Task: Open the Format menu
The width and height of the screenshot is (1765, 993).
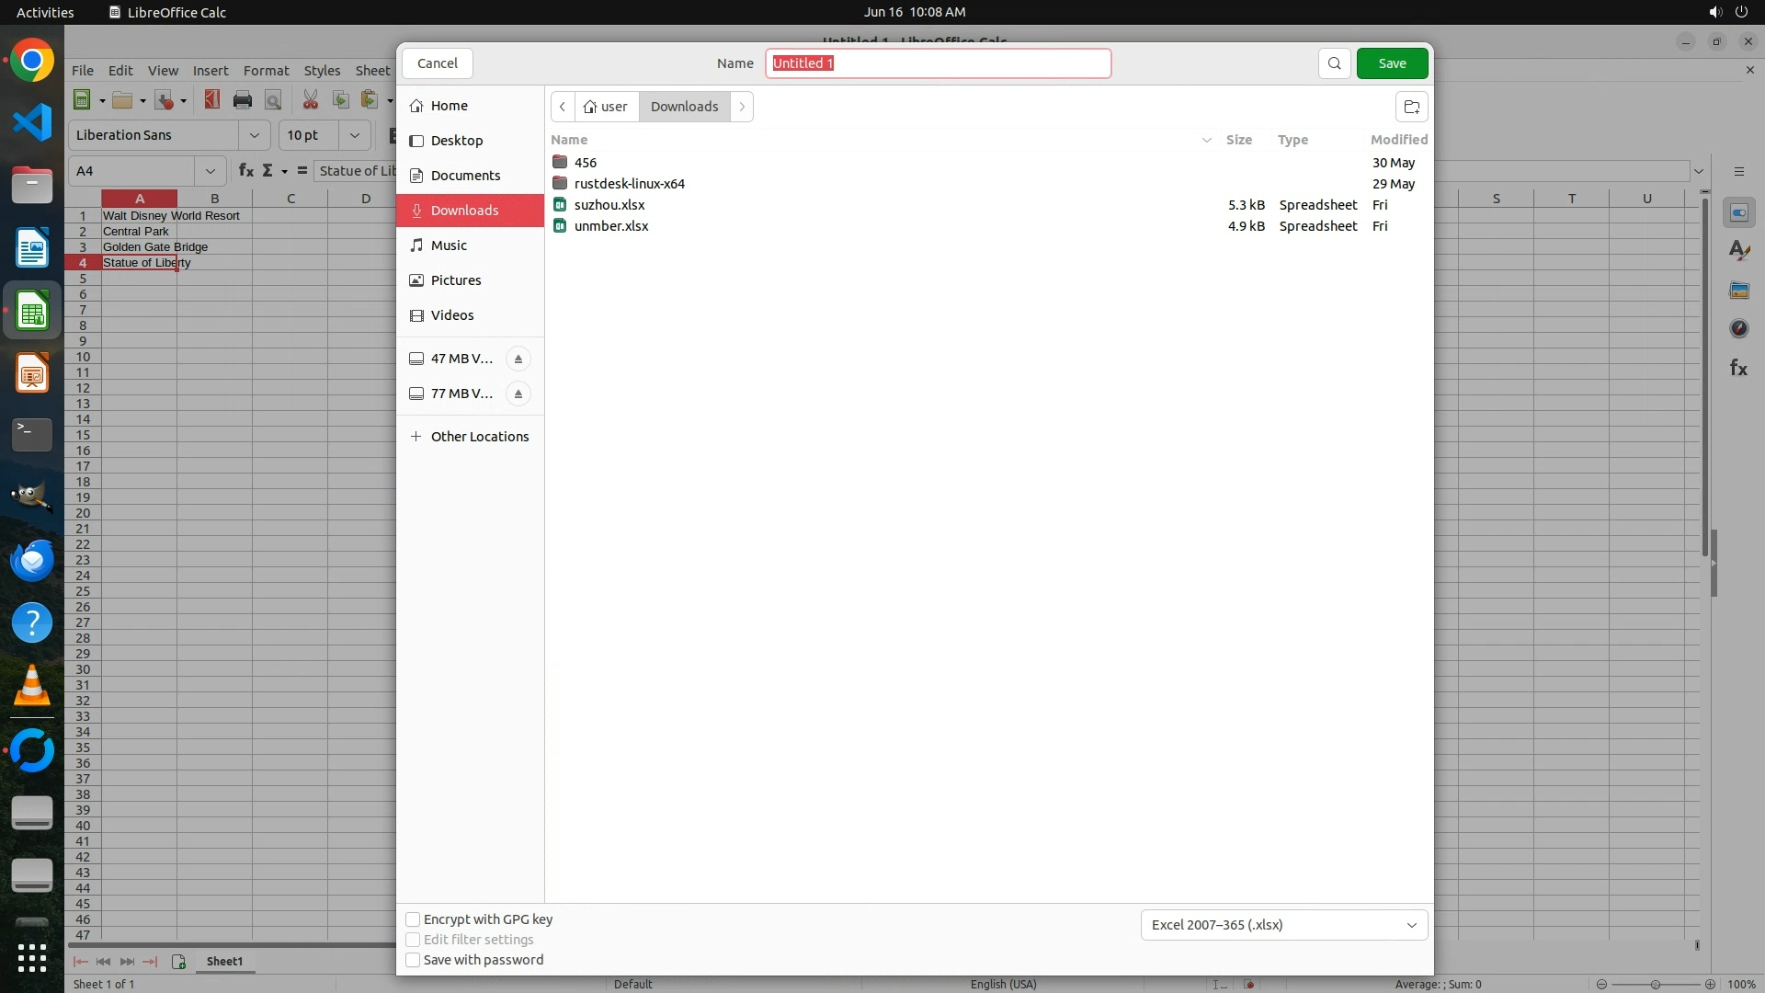Action: coord(266,71)
